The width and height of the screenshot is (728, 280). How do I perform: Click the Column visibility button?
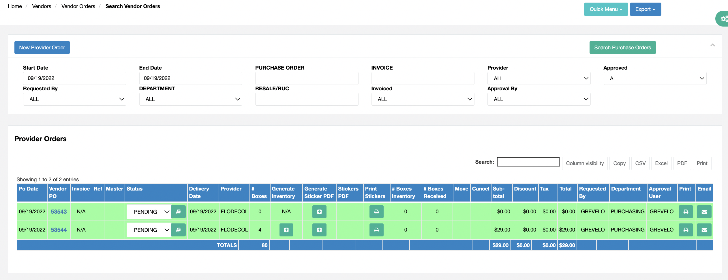point(585,163)
